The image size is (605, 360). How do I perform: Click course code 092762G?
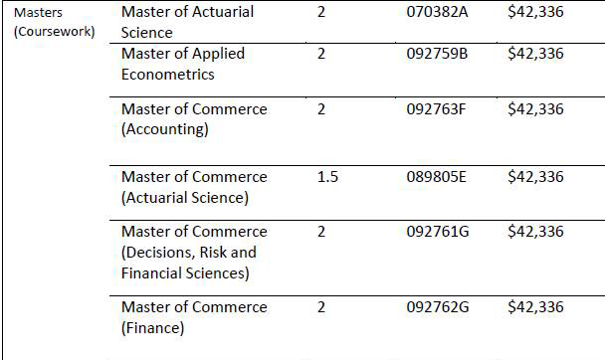click(x=438, y=307)
